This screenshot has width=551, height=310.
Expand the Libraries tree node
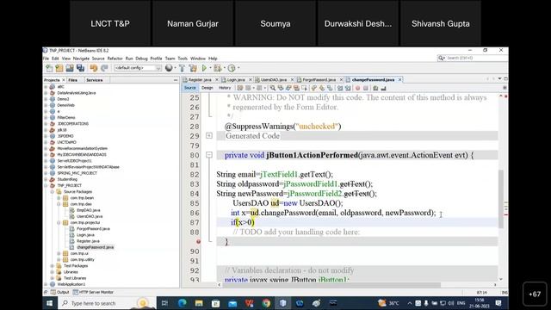[x=53, y=272]
